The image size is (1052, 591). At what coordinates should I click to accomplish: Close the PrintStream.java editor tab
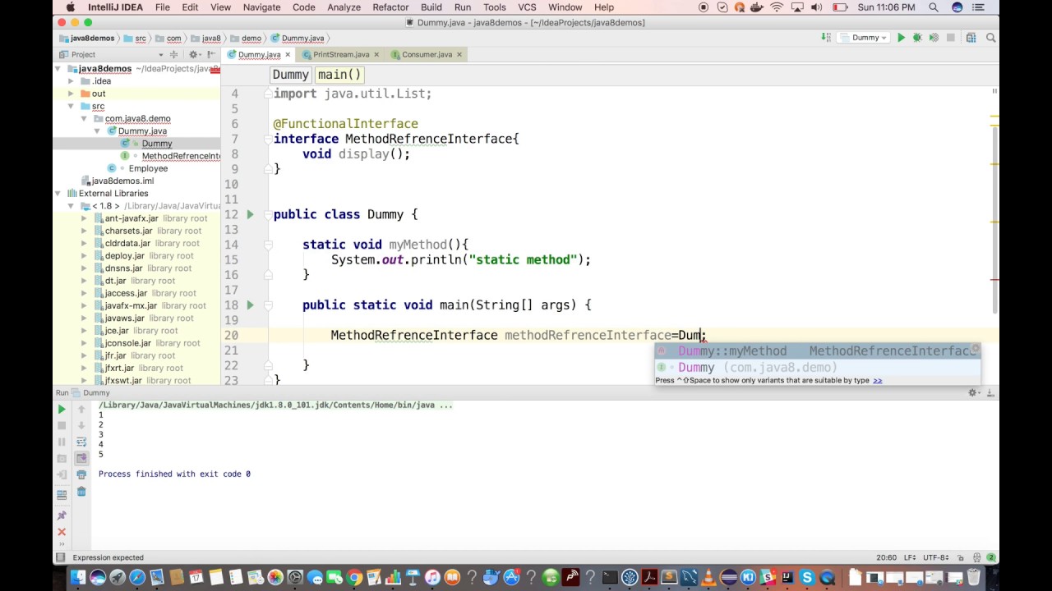[x=376, y=54]
